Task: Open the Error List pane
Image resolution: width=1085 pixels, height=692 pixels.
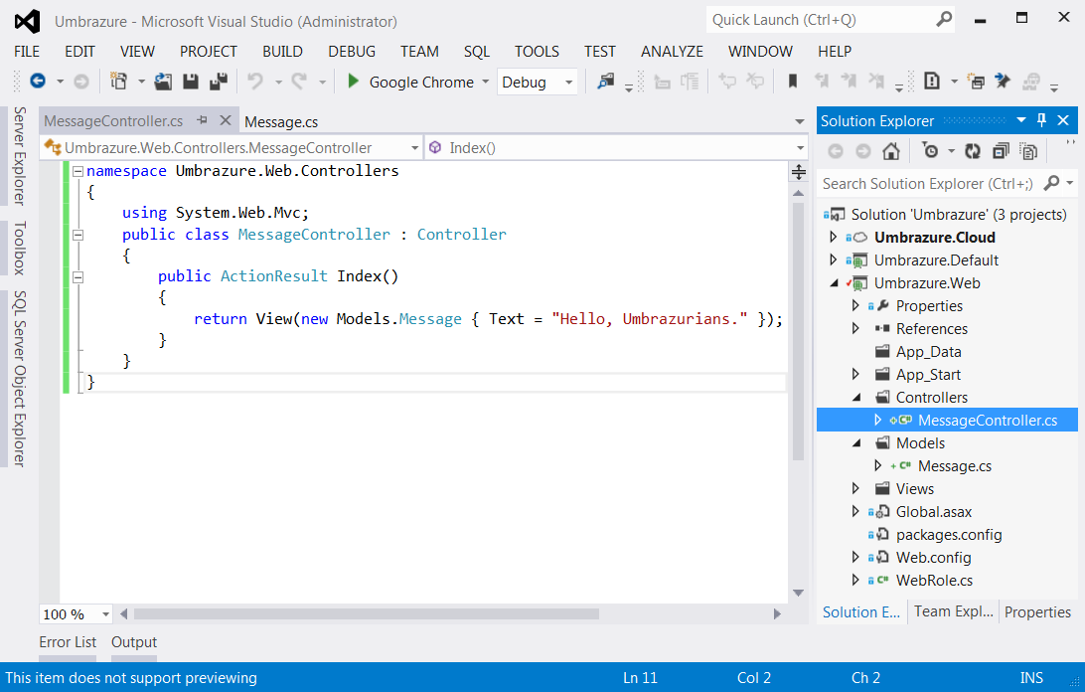Action: [x=68, y=642]
